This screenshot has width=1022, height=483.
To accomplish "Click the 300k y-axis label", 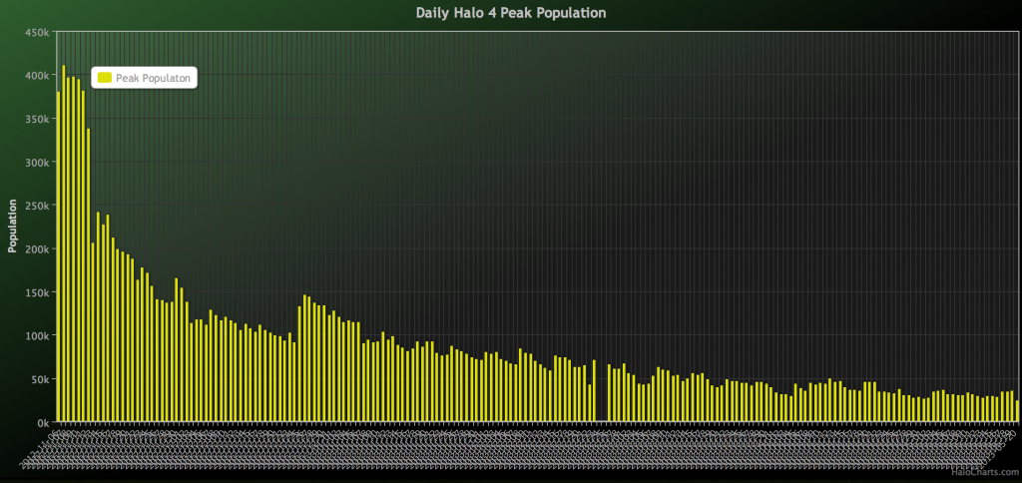I will coord(37,163).
